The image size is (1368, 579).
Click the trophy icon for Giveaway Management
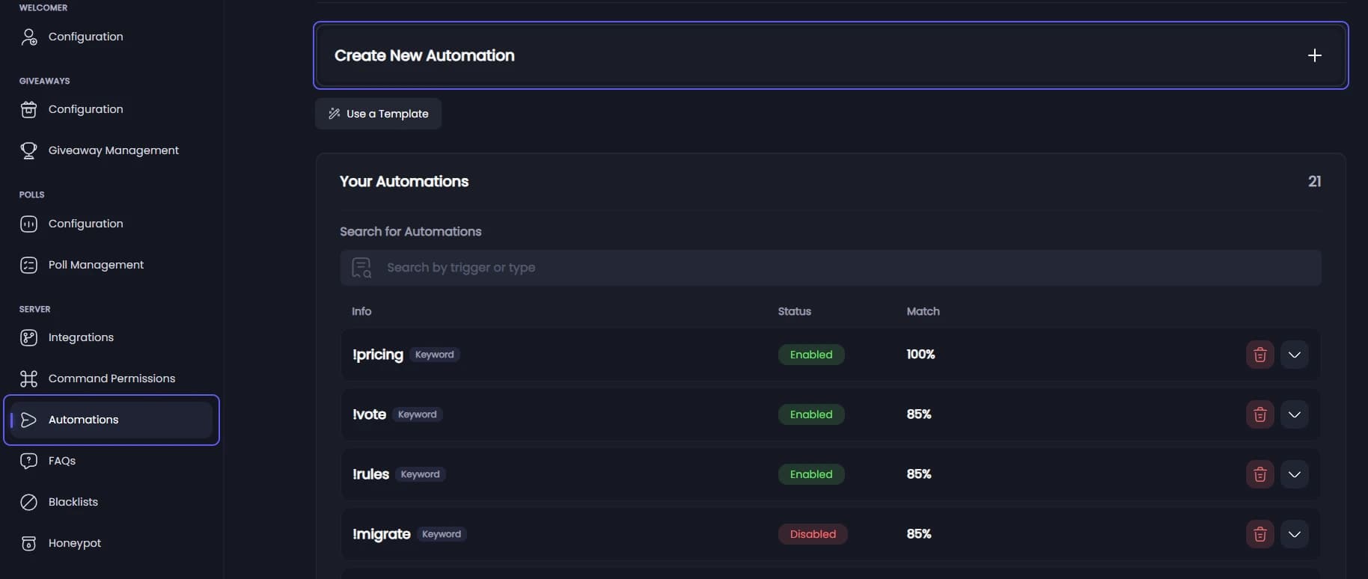28,150
